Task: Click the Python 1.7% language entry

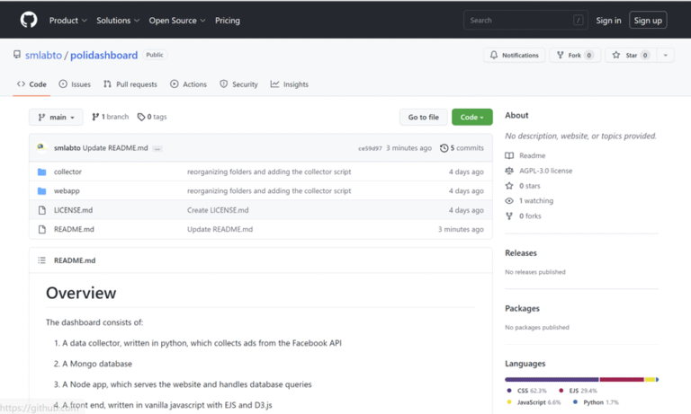Action: pos(596,402)
